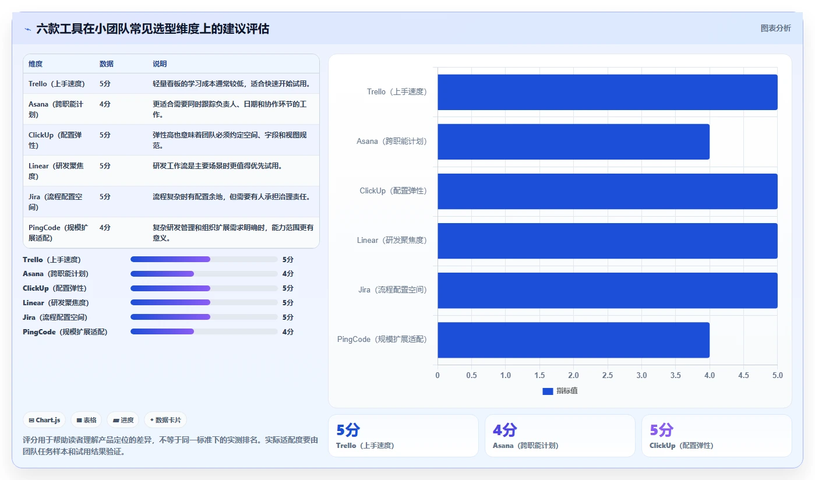Click the Trello（上手速度）chart axis label
Image resolution: width=815 pixels, height=480 pixels.
click(x=397, y=92)
